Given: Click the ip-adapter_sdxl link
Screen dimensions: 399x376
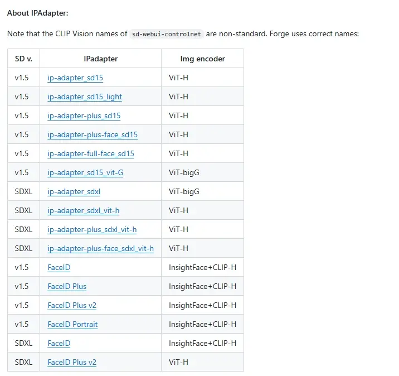Looking at the screenshot, I should pyautogui.click(x=74, y=191).
